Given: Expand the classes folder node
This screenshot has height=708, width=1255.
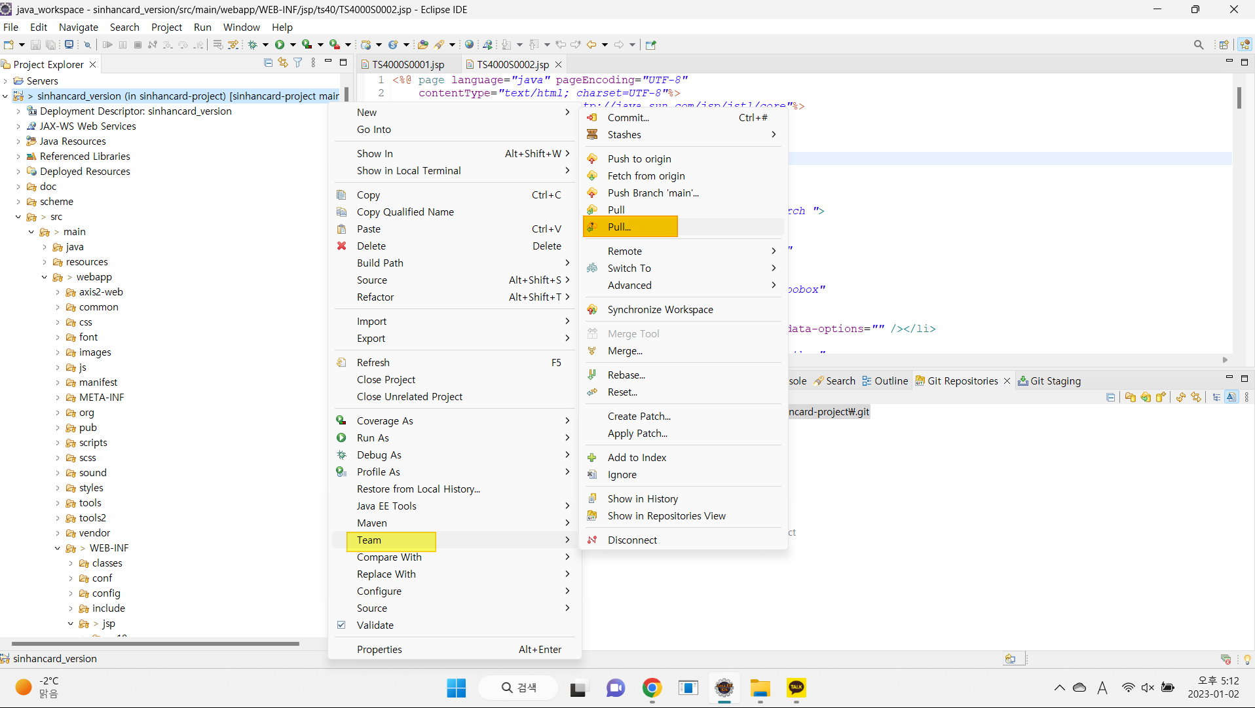Looking at the screenshot, I should pyautogui.click(x=71, y=563).
